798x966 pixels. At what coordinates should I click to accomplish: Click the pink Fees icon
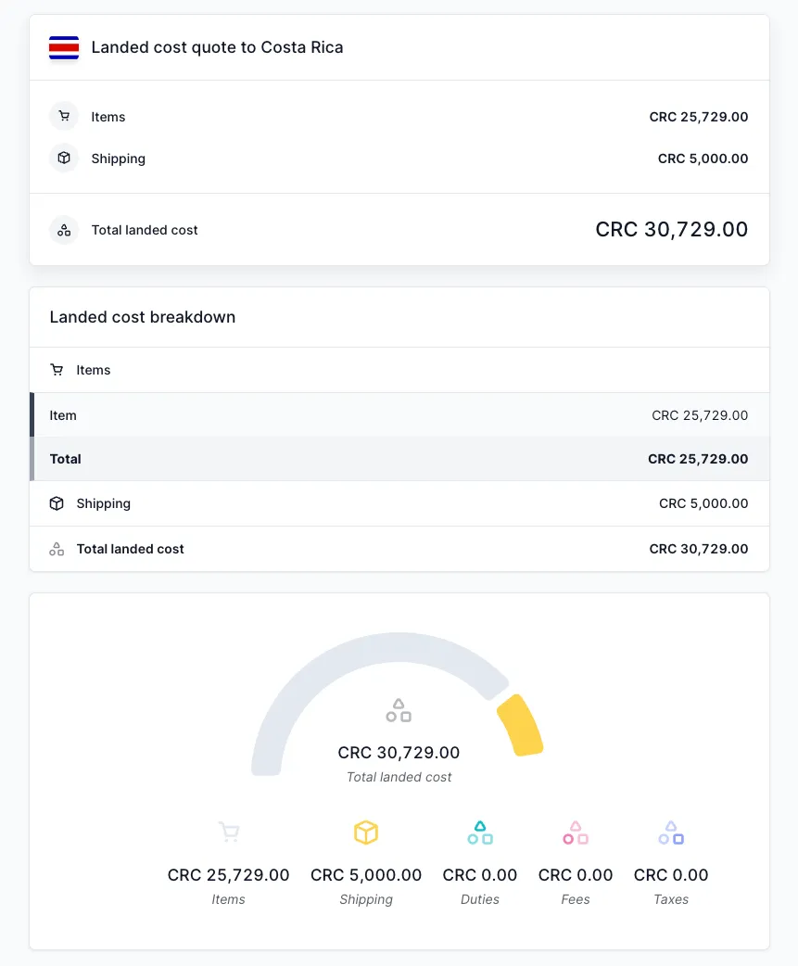click(576, 833)
